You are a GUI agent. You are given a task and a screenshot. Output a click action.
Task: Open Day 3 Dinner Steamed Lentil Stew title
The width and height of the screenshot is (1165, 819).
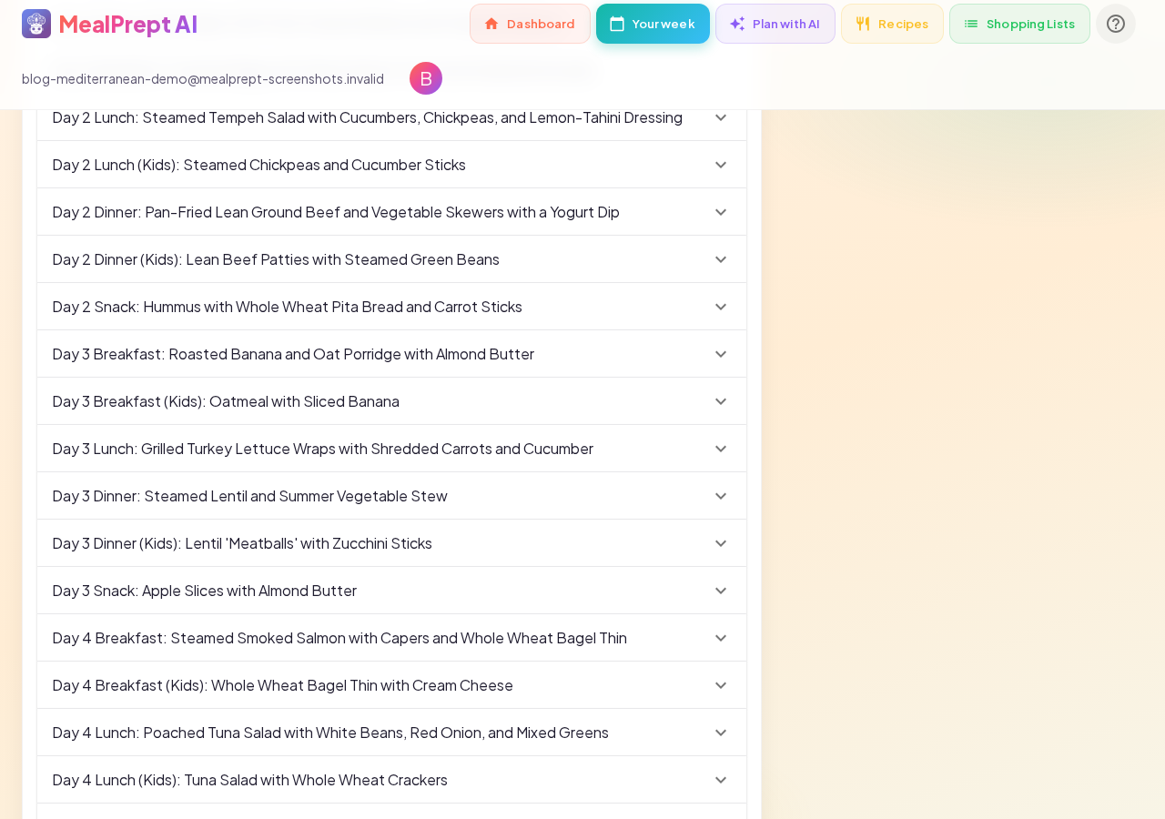click(x=250, y=496)
